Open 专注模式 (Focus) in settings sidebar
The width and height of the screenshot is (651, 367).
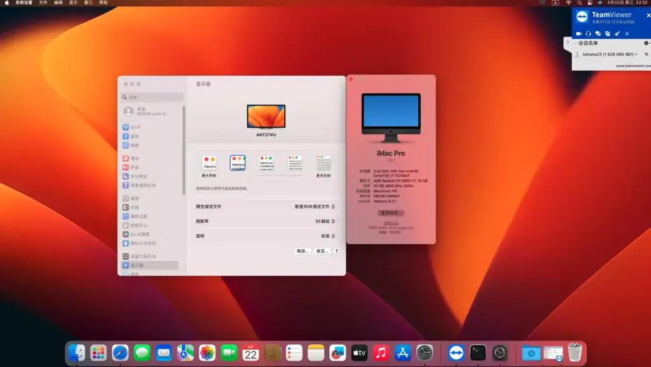click(x=135, y=176)
